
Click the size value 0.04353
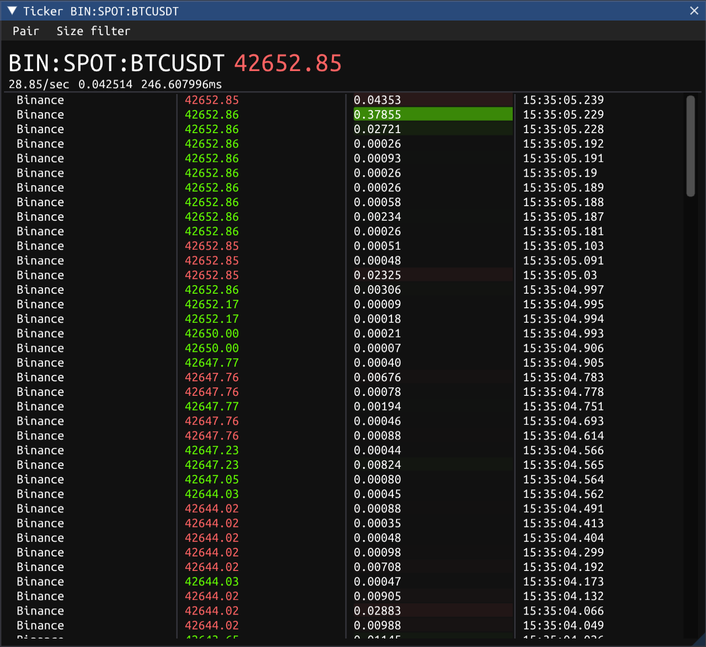378,100
